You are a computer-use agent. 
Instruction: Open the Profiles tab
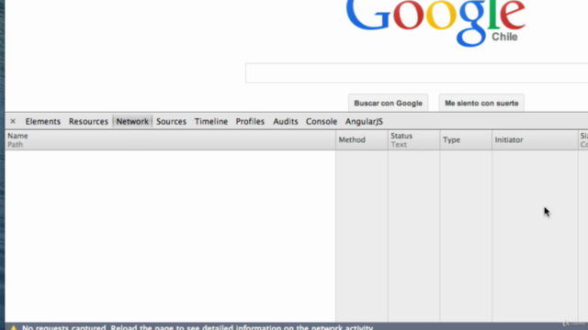(x=250, y=121)
